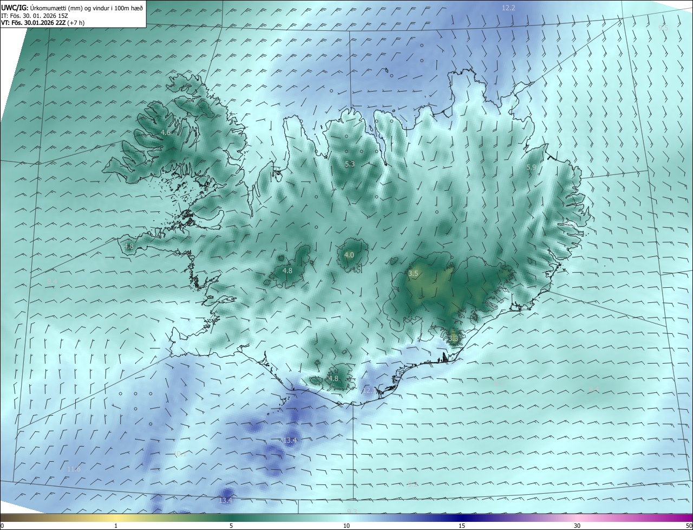Viewport: 693px width, 530px height.
Task: Click the colorbar tick label 50
Action: [x=689, y=526]
